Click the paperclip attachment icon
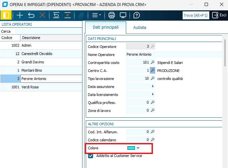The width and height of the screenshot is (228, 168). 81,15
